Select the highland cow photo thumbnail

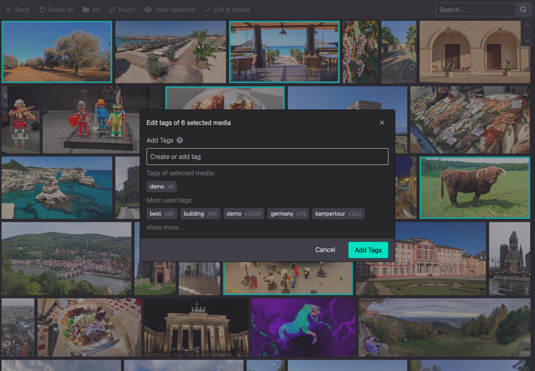(x=475, y=188)
